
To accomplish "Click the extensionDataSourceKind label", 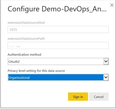I will tap(26, 23).
